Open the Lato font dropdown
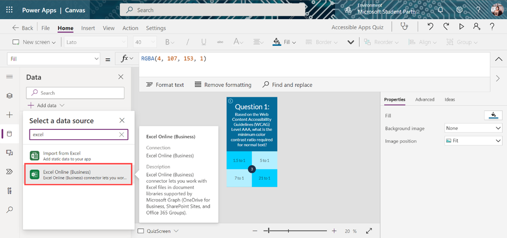 (x=95, y=42)
